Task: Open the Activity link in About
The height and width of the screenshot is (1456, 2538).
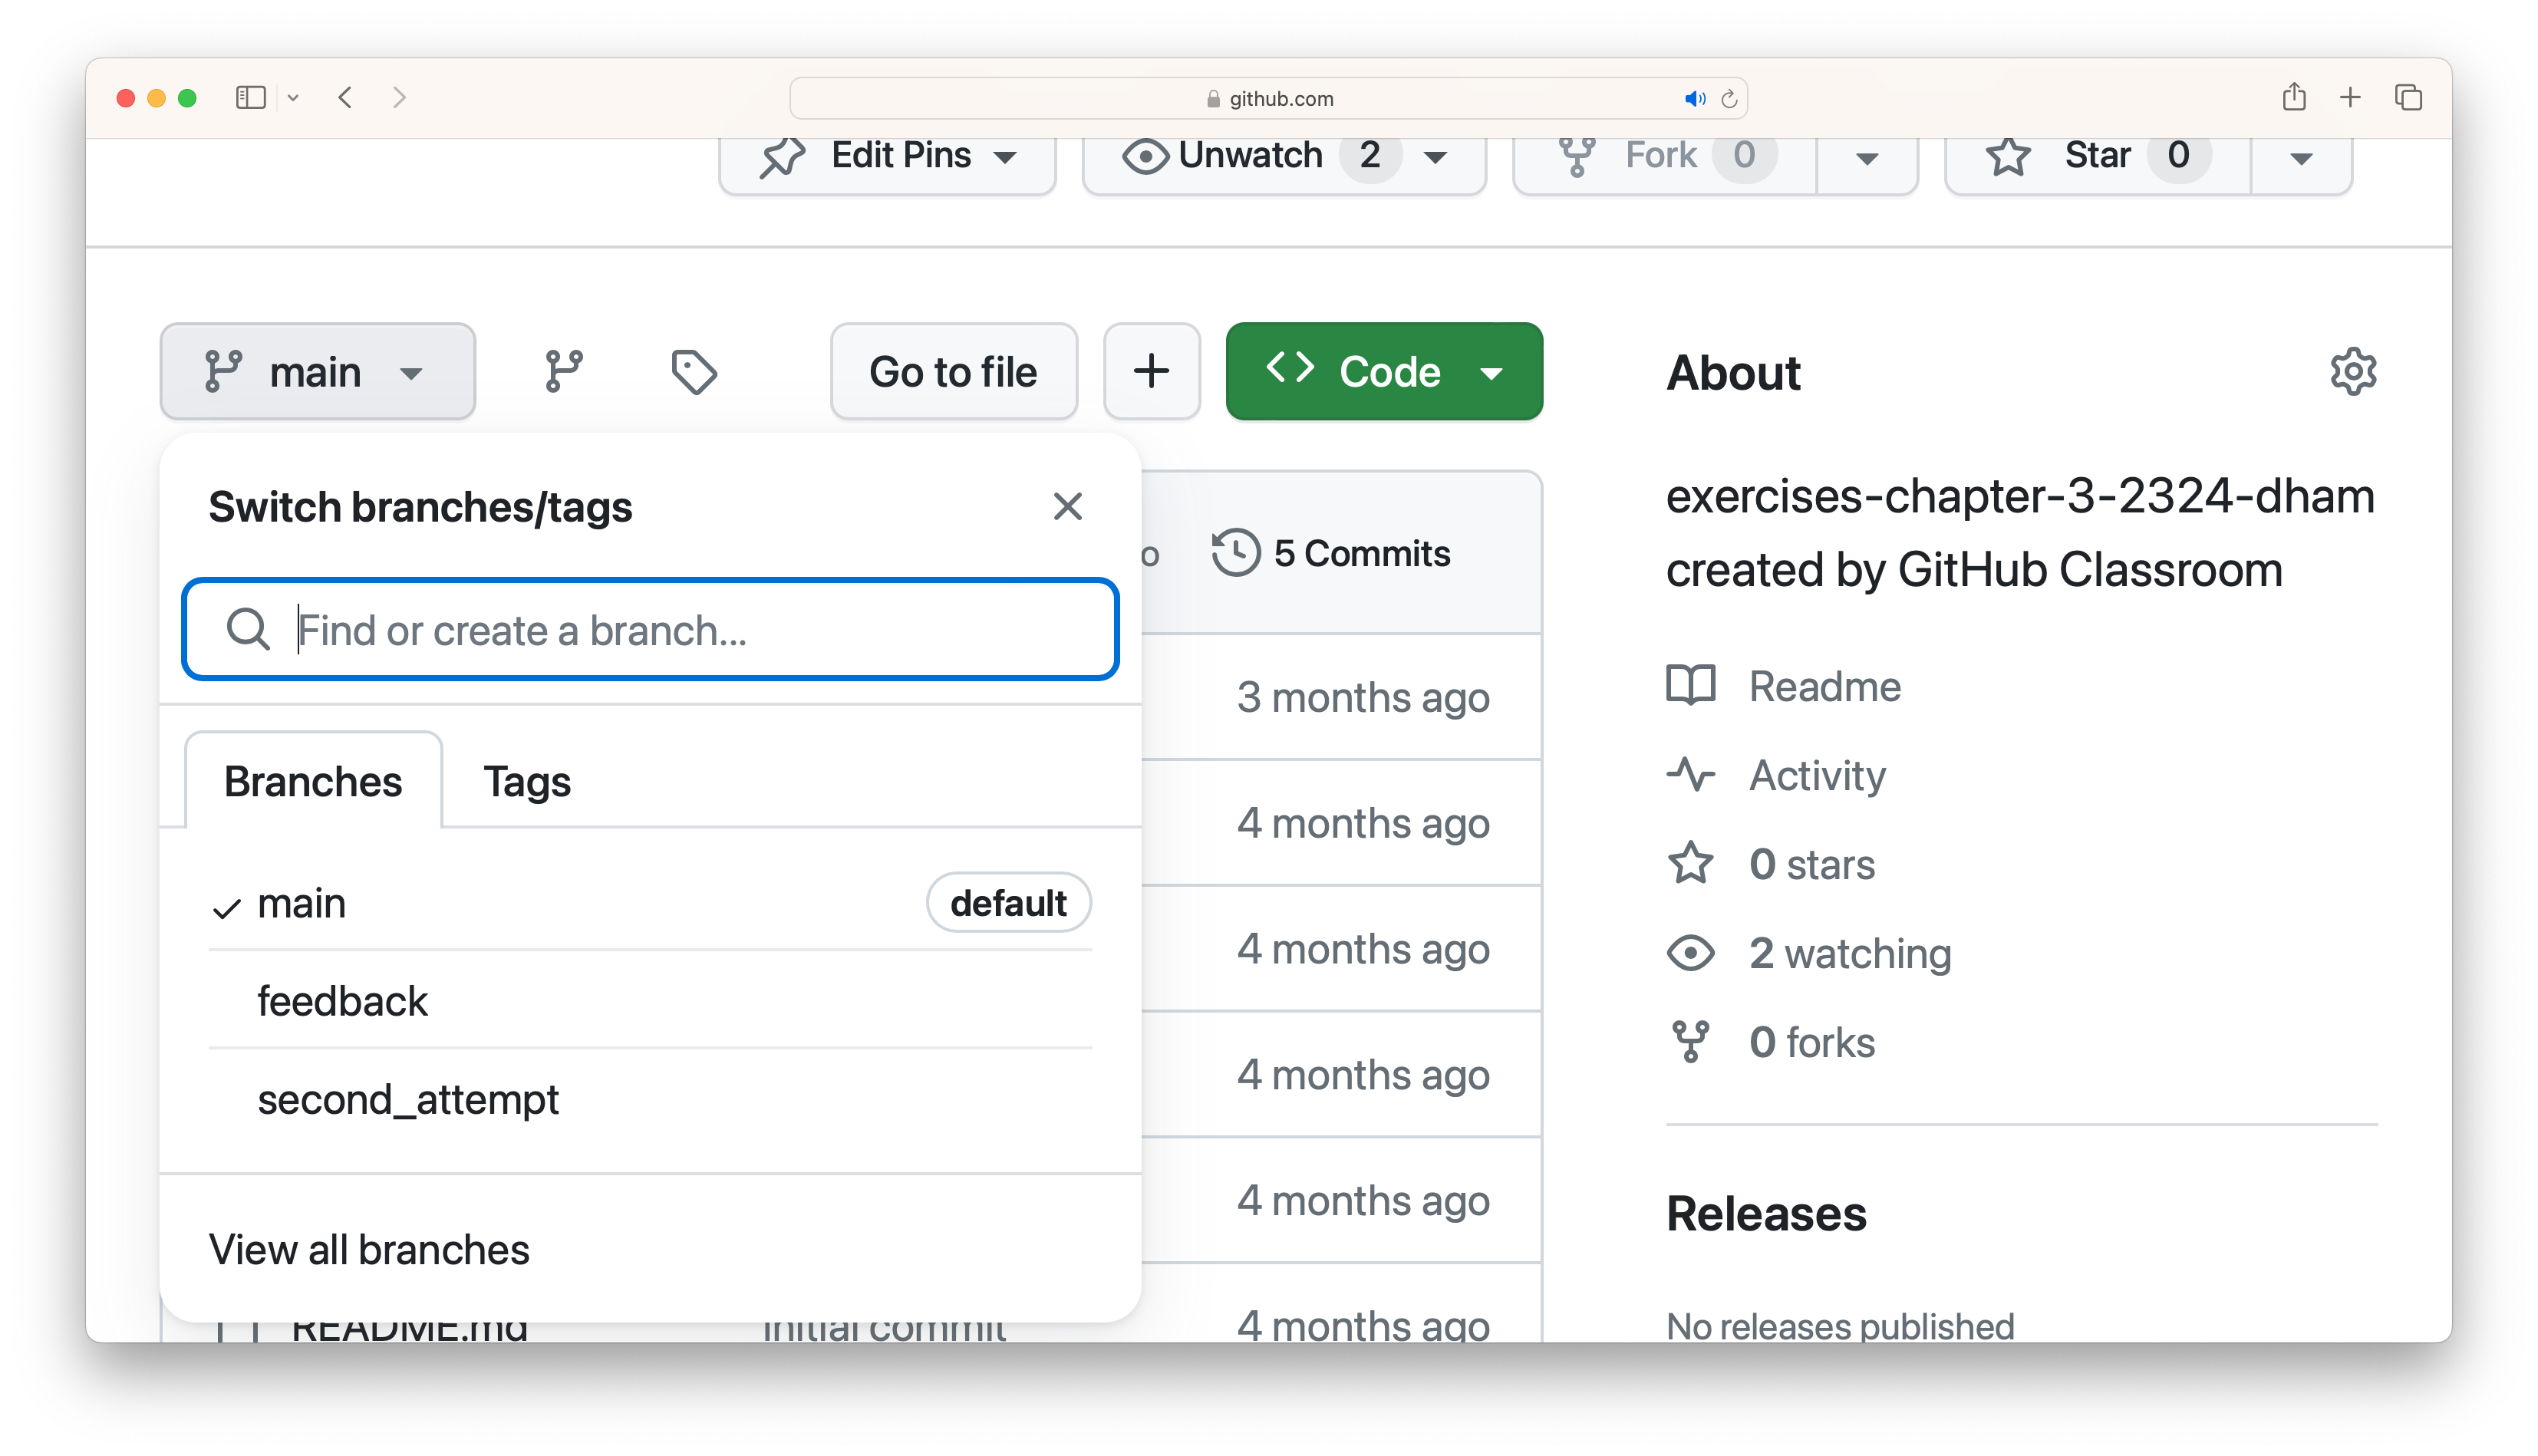Action: (1776, 775)
